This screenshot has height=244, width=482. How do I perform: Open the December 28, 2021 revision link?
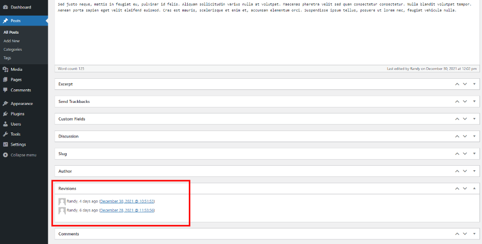coord(127,210)
